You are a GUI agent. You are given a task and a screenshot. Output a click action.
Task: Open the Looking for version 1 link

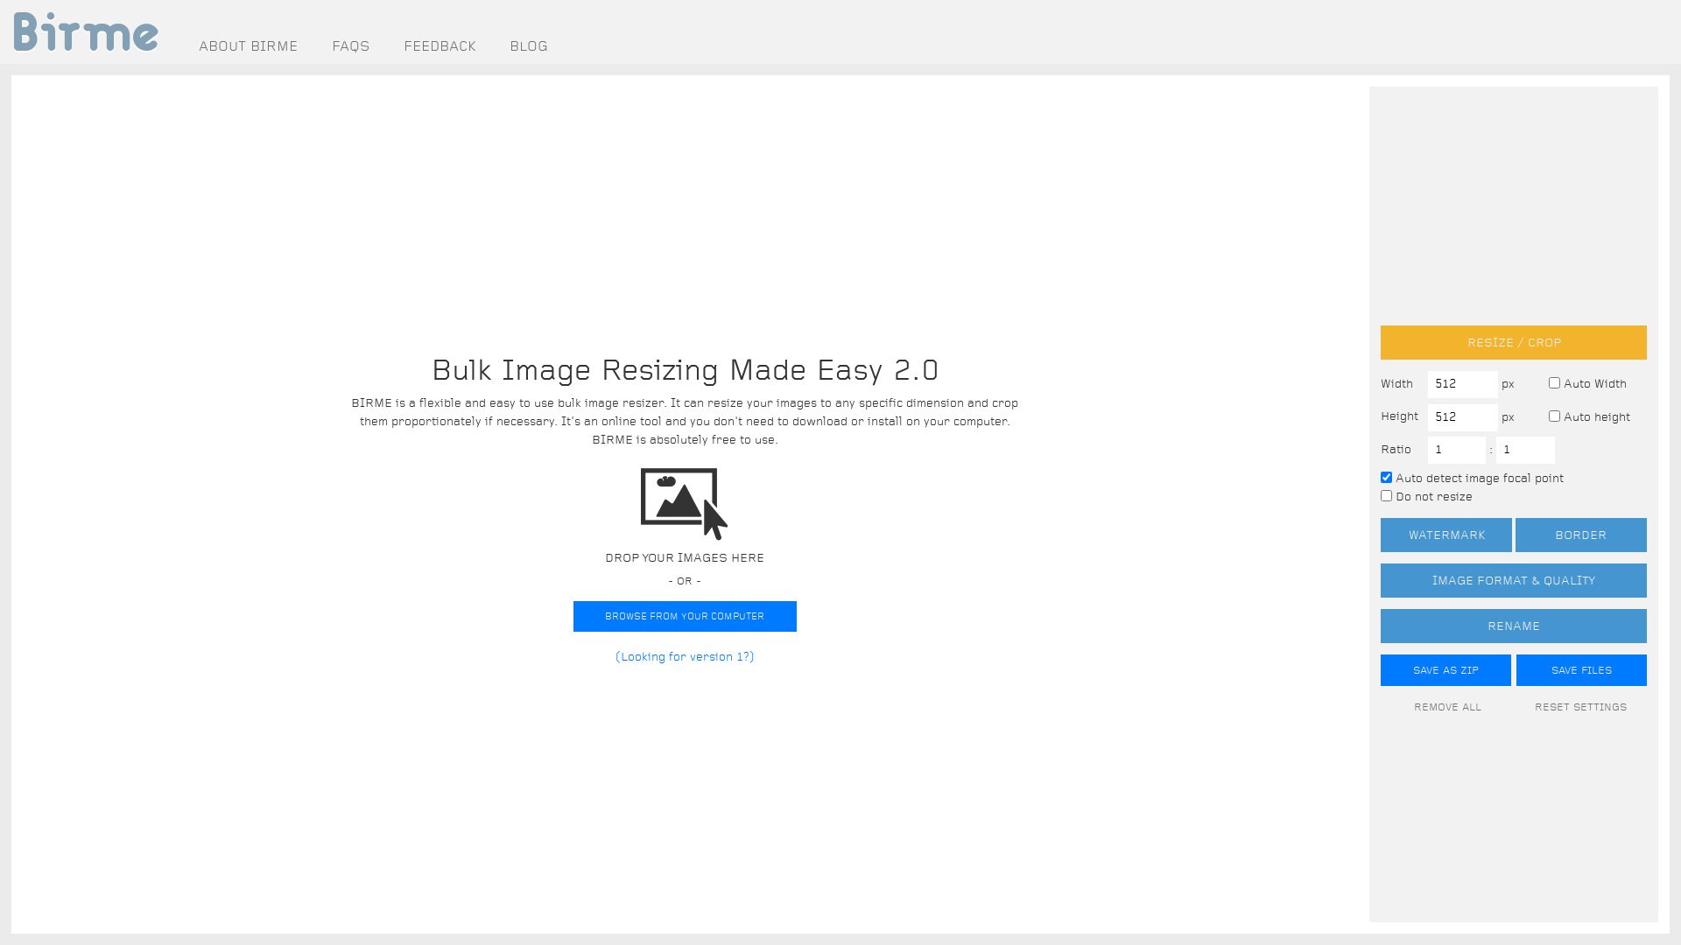coord(685,656)
